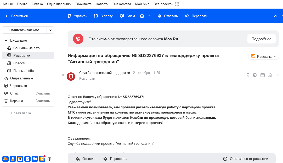The width and height of the screenshot is (283, 163).
Task: Click Отписаться от рассылки
Action: 245,159
